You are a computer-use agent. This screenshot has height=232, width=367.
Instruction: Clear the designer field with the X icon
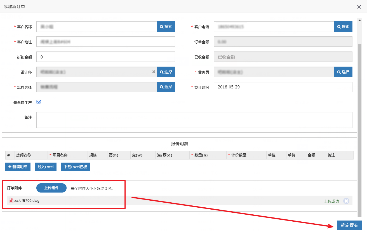coord(154,72)
